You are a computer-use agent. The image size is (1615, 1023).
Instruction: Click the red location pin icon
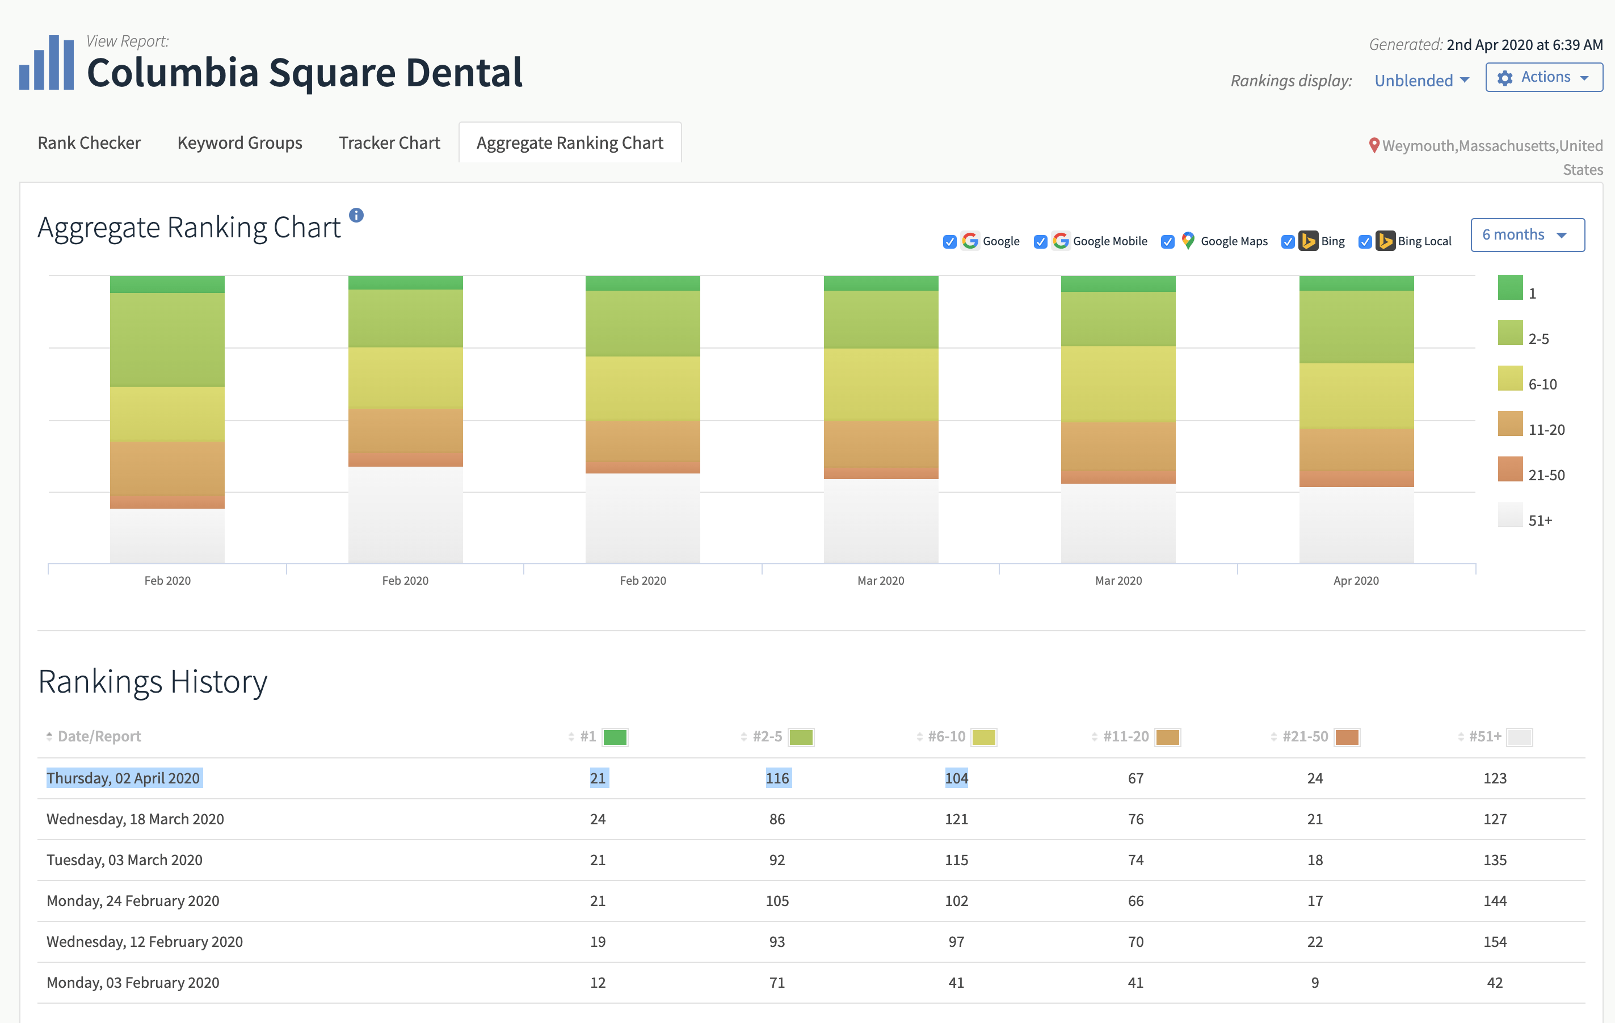coord(1374,145)
